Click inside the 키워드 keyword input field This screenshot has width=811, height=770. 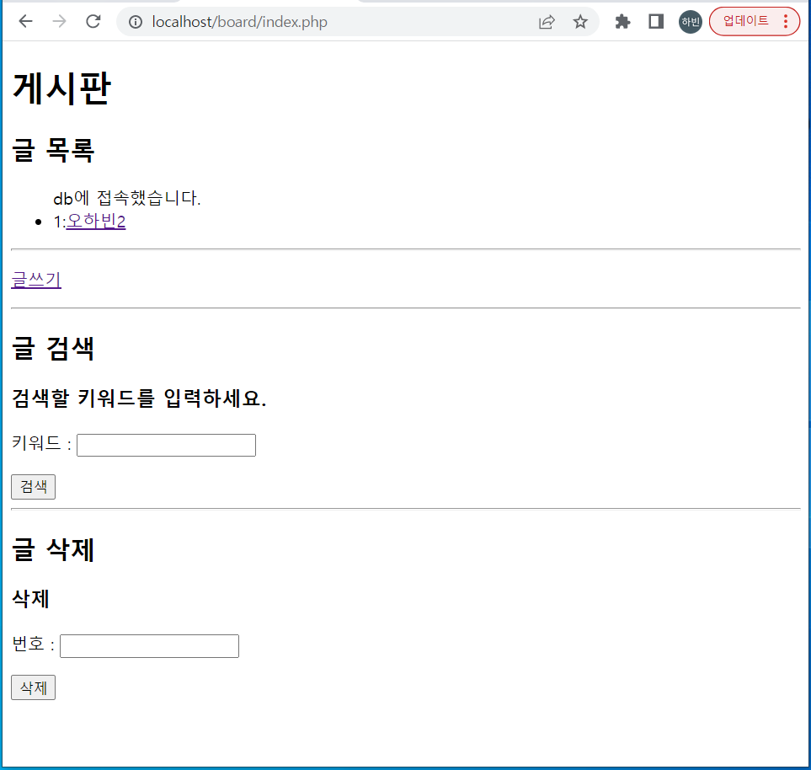165,445
